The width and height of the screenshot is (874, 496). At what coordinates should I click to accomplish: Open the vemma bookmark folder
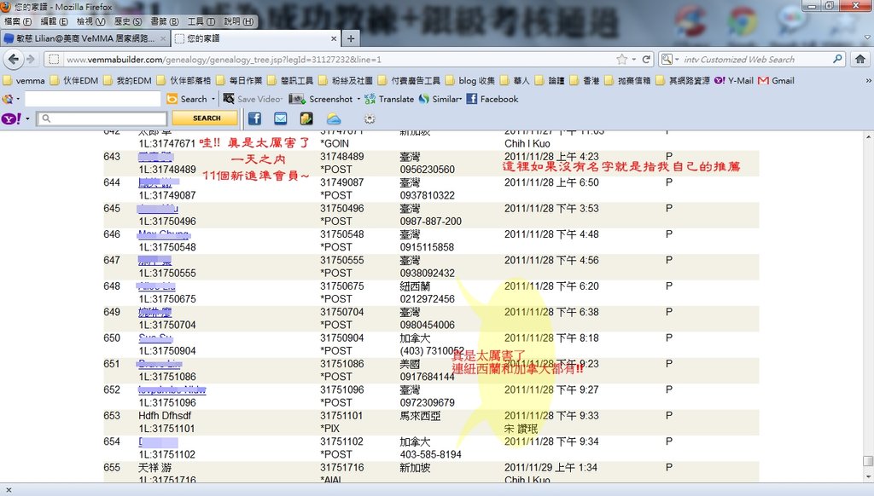tap(24, 81)
